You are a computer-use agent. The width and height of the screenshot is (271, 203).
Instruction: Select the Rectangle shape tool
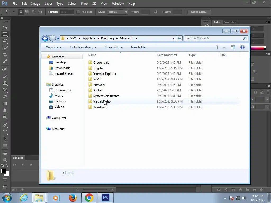tap(5, 146)
